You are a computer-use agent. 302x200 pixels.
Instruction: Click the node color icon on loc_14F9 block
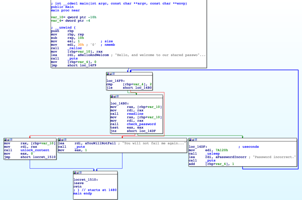(108, 74)
